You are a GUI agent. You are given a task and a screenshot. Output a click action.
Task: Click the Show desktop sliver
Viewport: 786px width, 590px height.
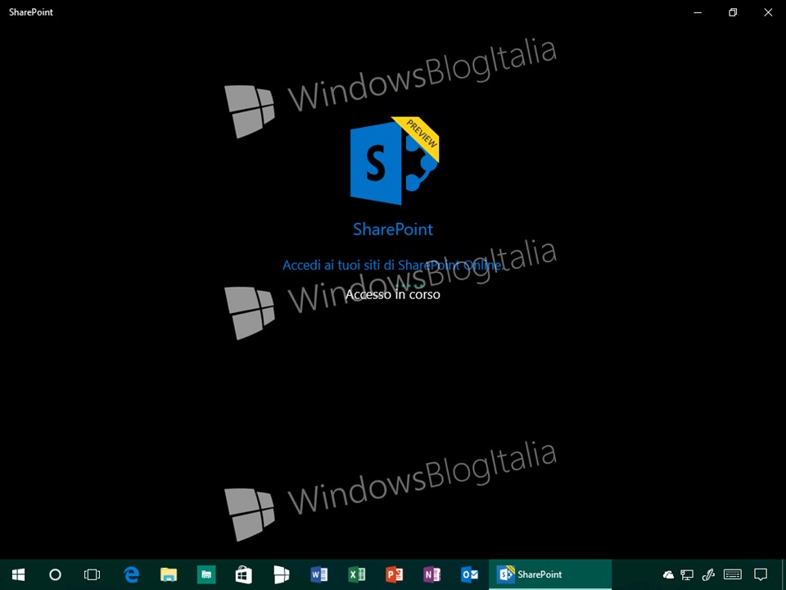[x=784, y=574]
